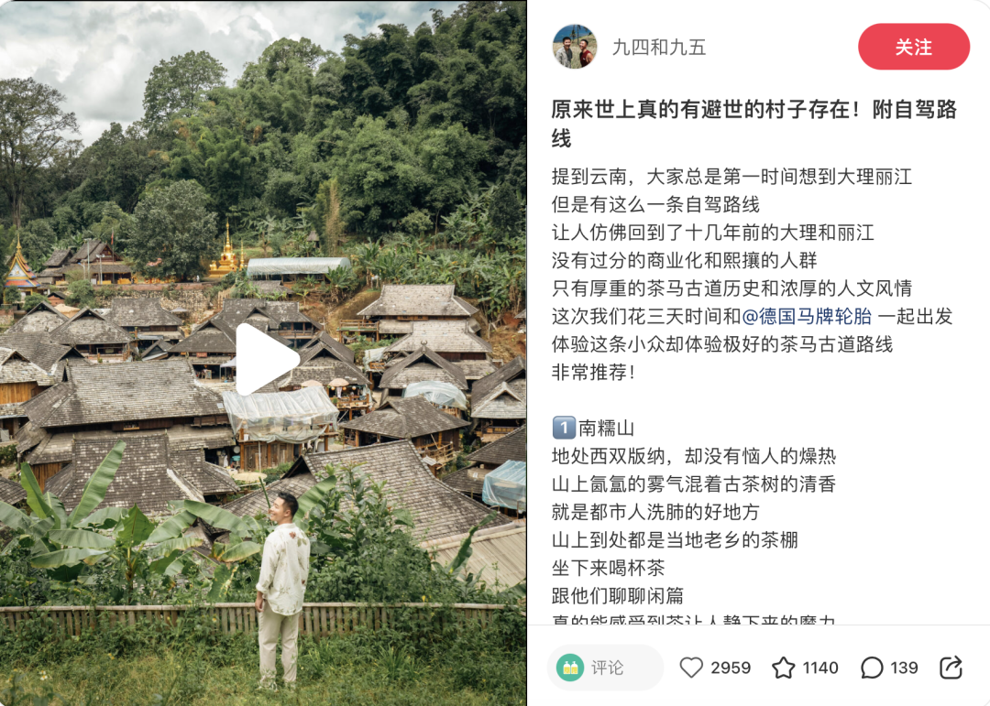Click the small green avatar in comment box

click(x=569, y=667)
